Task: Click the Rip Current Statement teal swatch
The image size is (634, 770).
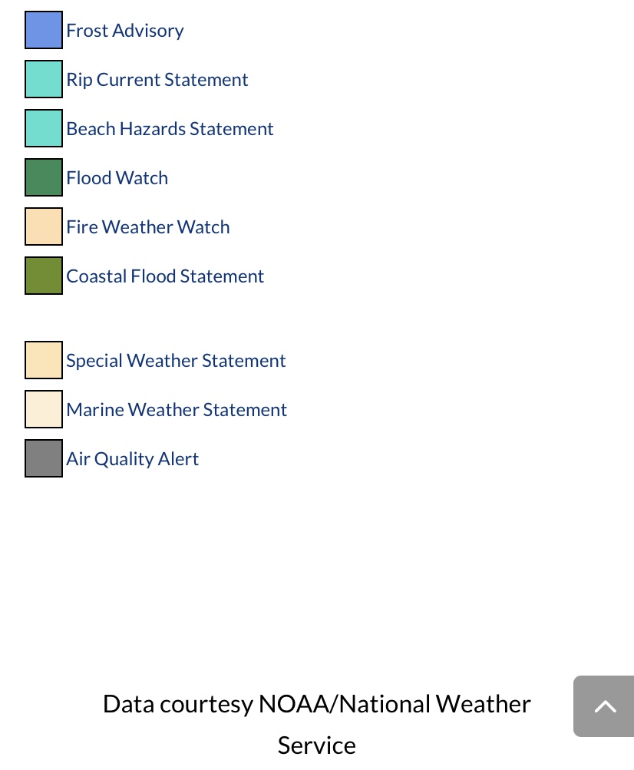Action: [44, 79]
